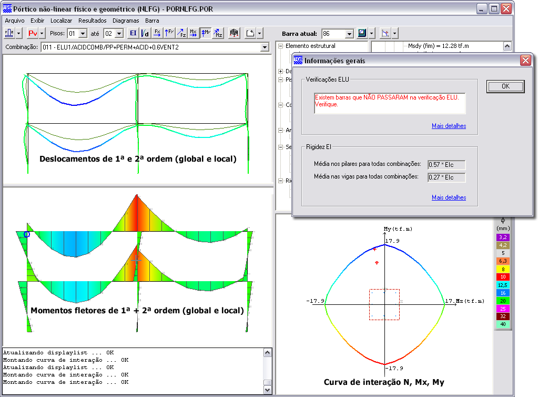
Task: Click the yz axis view icon
Action: 9,33
